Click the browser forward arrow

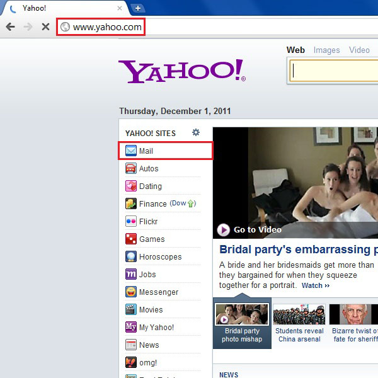pos(28,26)
